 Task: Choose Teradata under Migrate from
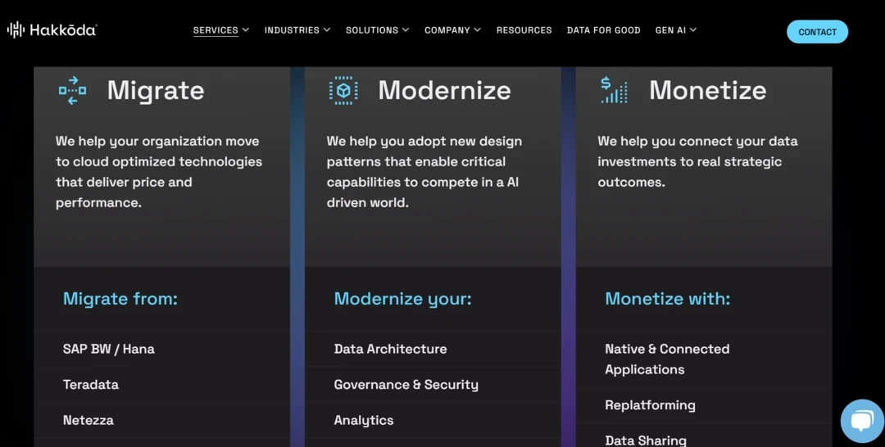tap(91, 385)
